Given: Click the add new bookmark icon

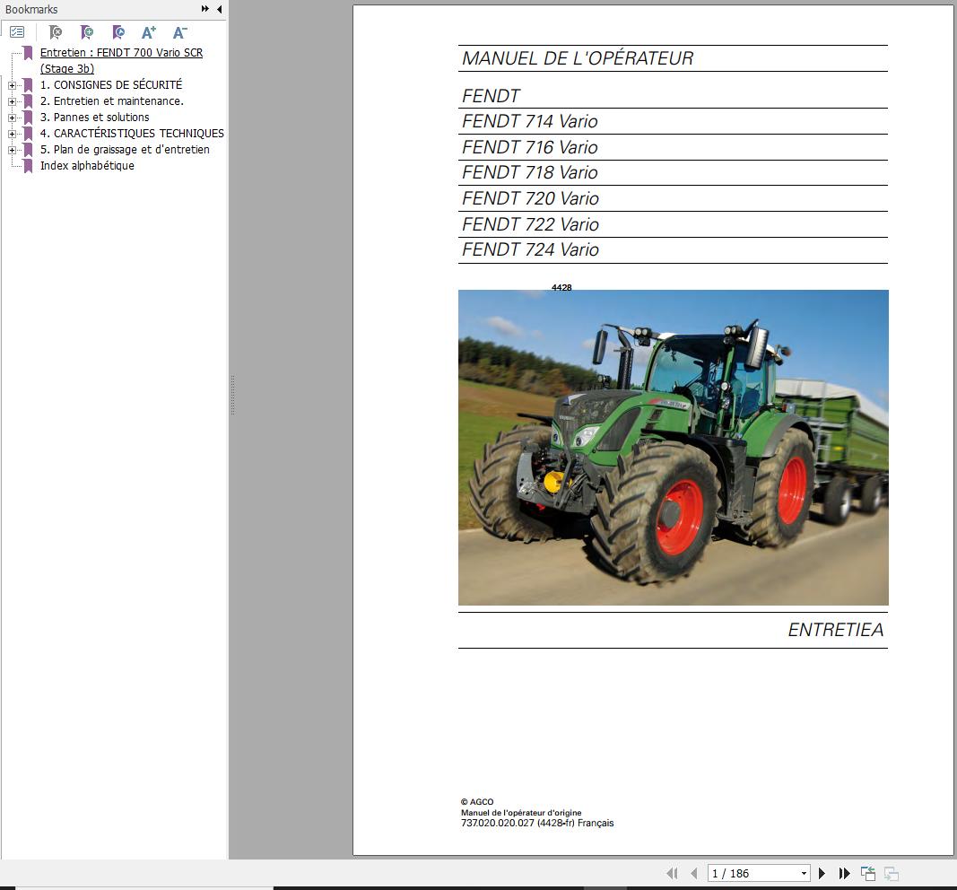Looking at the screenshot, I should [x=87, y=31].
